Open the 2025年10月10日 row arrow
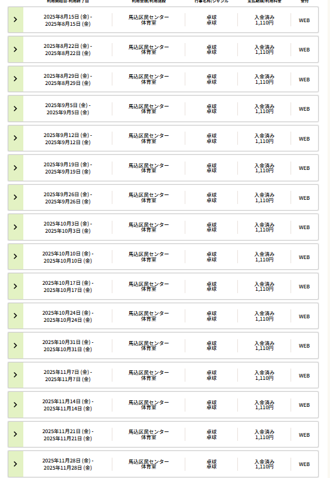The image size is (330, 478). (x=16, y=257)
